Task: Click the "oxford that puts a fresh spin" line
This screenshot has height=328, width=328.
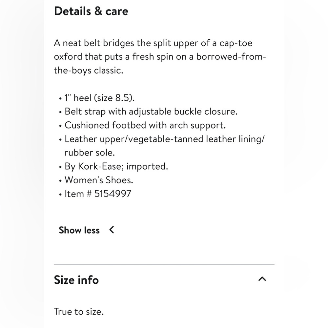Action: coord(160,57)
